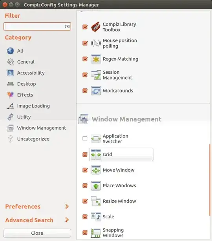The height and width of the screenshot is (241, 212).
Task: Uncheck the Move Window checkbox
Action: pyautogui.click(x=85, y=170)
